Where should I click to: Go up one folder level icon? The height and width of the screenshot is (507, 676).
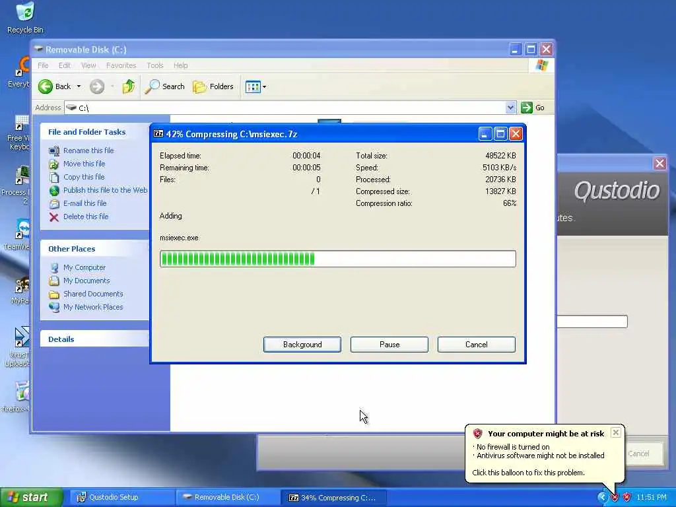tap(129, 86)
